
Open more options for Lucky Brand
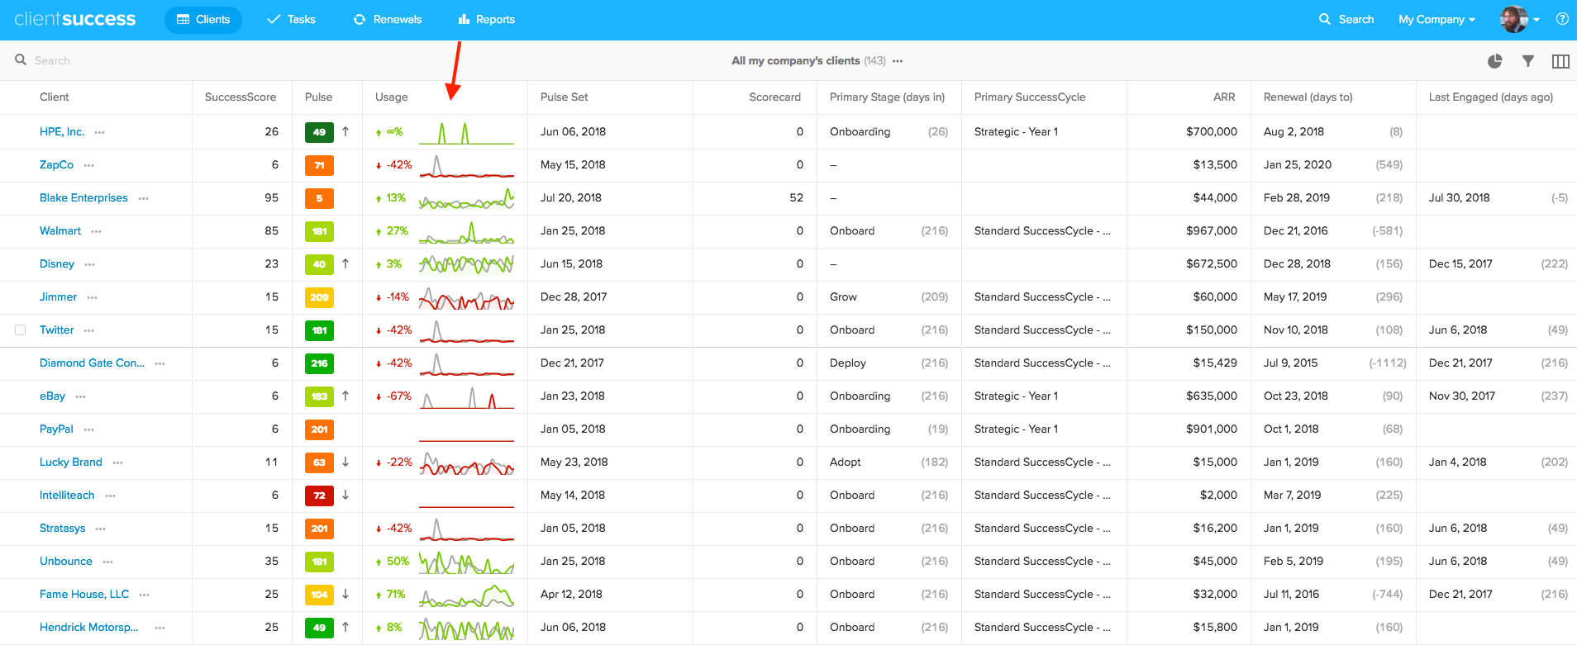coord(118,463)
